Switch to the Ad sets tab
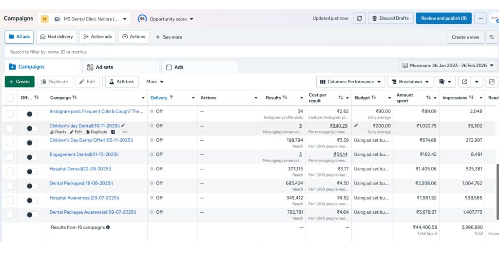Image resolution: width=499 pixels, height=259 pixels. click(104, 67)
